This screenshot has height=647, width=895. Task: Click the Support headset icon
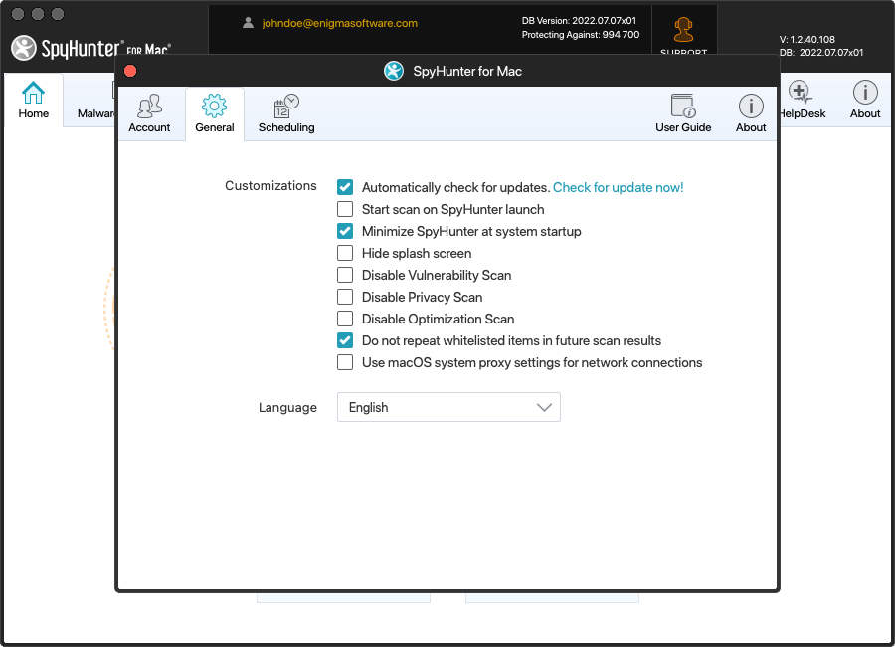pyautogui.click(x=683, y=30)
